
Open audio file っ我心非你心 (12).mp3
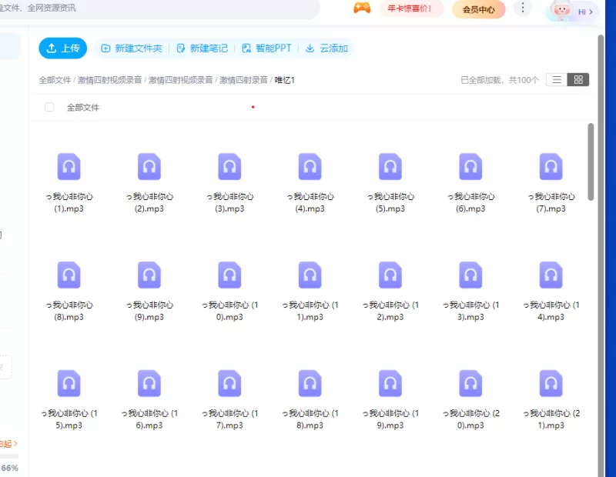tap(390, 292)
